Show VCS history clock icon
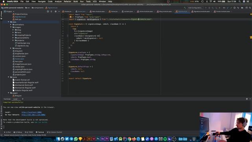 coord(235,8)
